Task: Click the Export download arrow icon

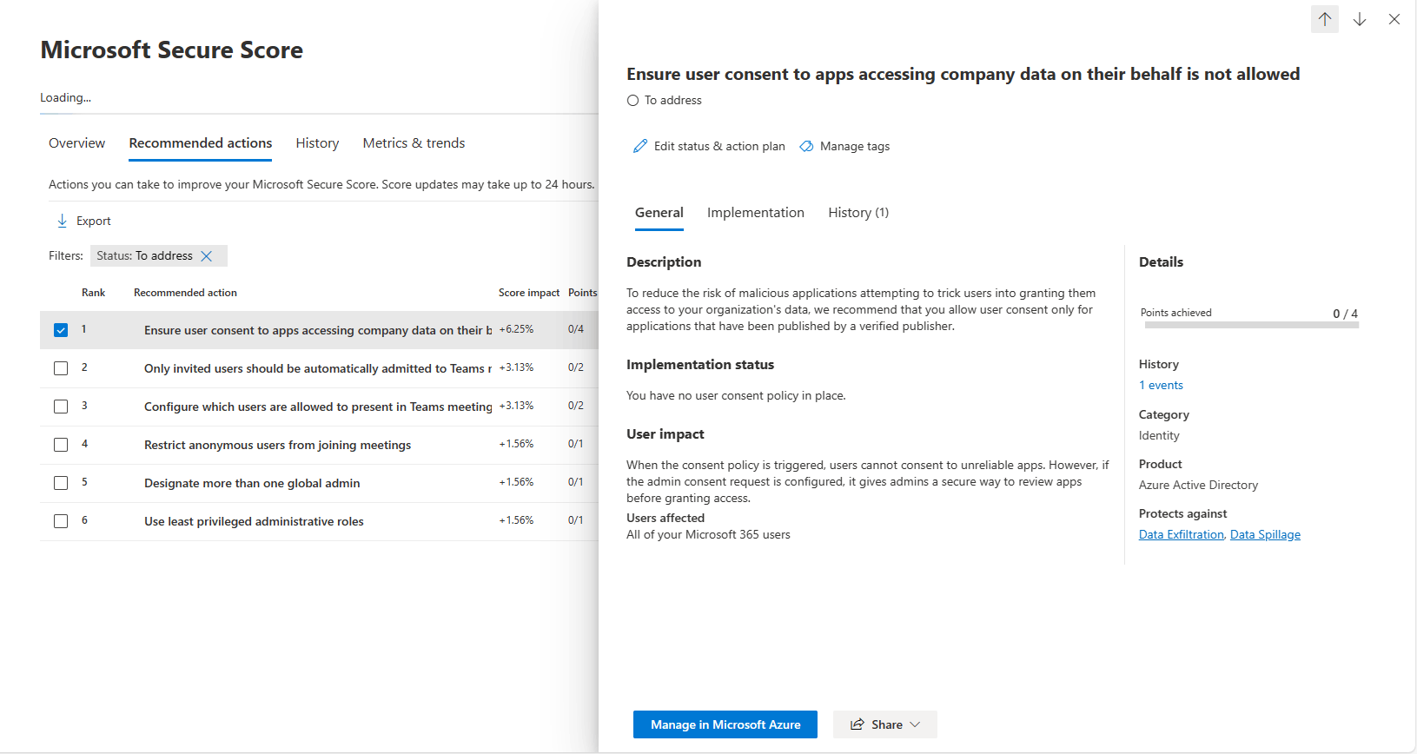Action: [63, 221]
